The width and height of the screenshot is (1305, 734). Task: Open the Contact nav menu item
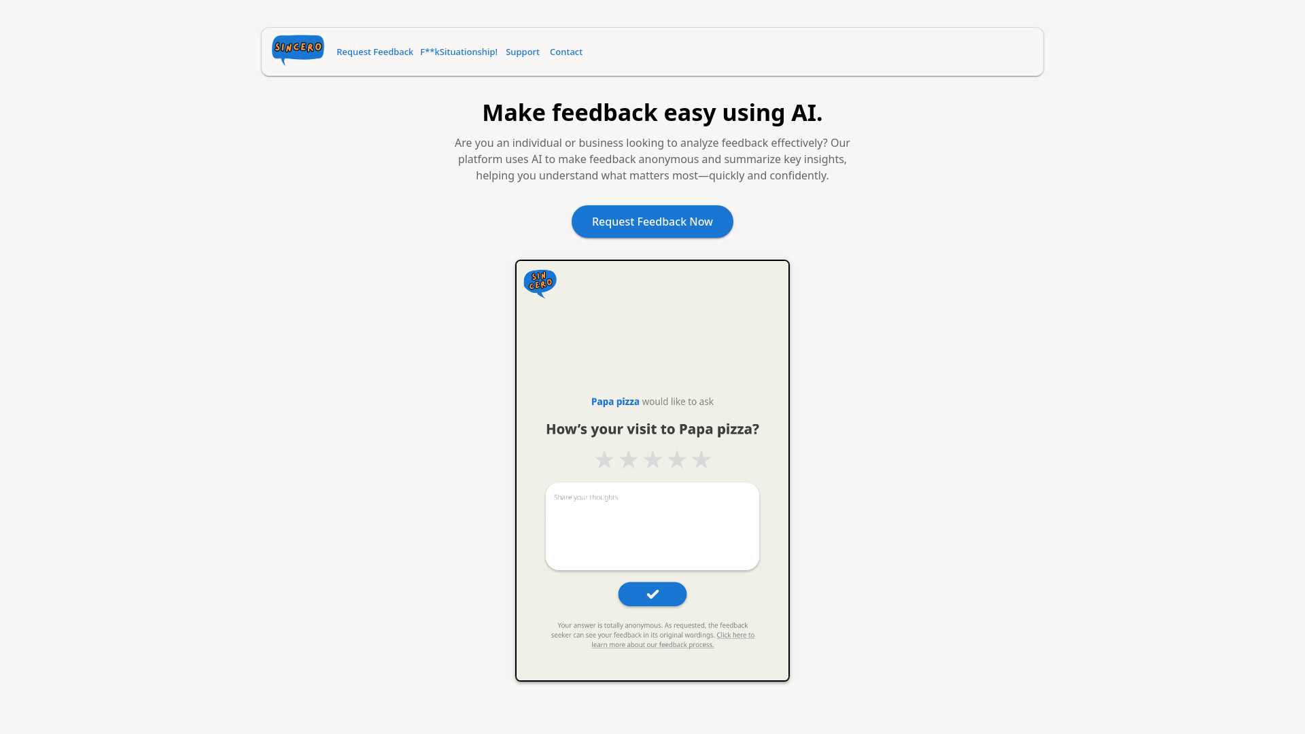click(565, 51)
